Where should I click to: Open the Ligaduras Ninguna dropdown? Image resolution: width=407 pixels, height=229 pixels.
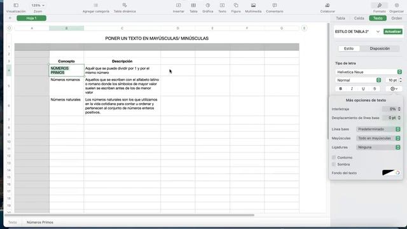pos(378,147)
